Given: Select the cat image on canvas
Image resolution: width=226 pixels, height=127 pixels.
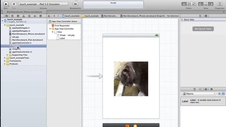Looking at the screenshot, I should [x=131, y=79].
